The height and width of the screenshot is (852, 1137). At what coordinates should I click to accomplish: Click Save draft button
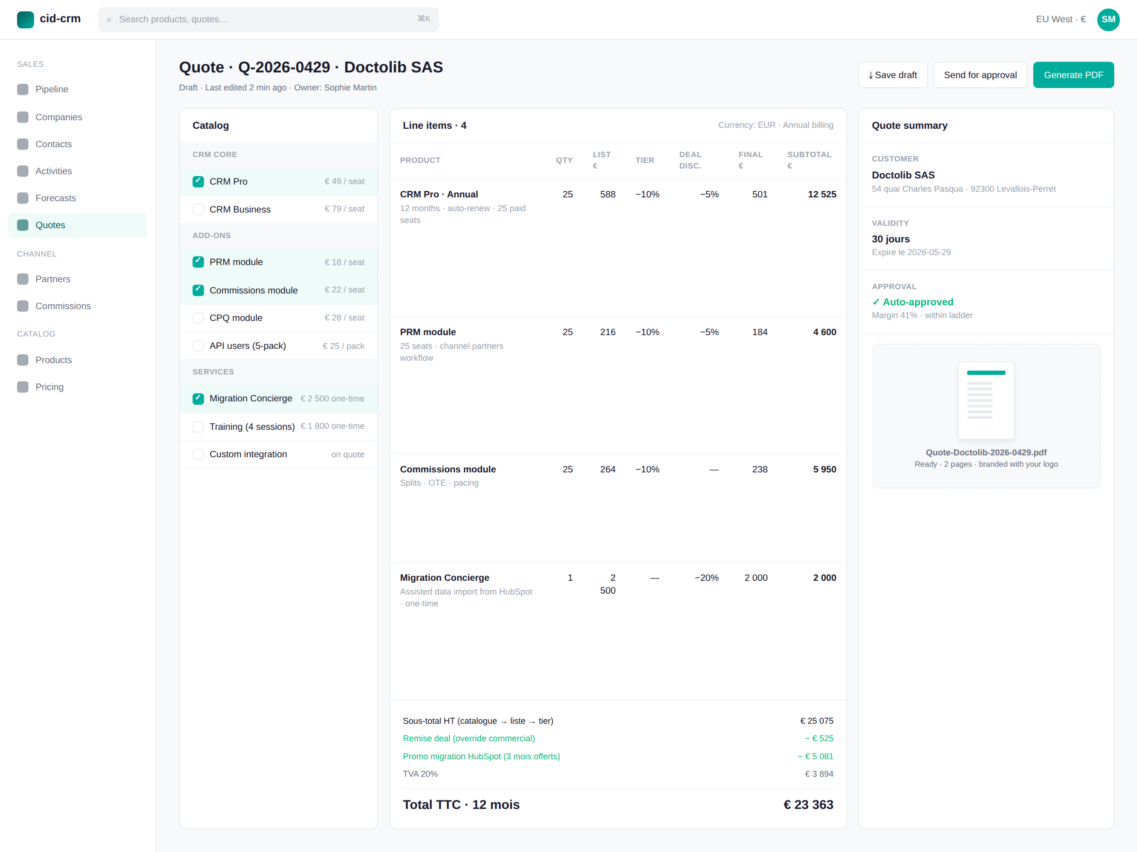[893, 75]
